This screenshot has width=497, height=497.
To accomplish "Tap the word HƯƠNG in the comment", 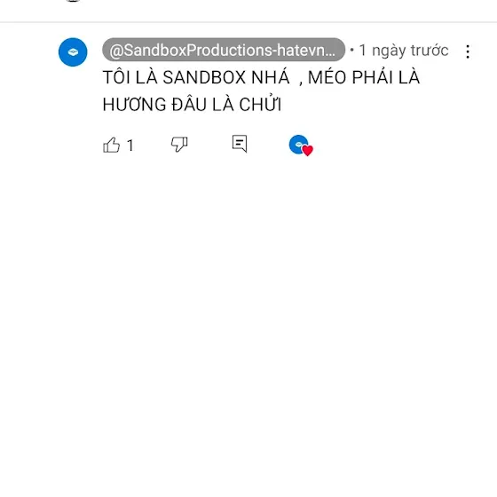I will coord(134,105).
